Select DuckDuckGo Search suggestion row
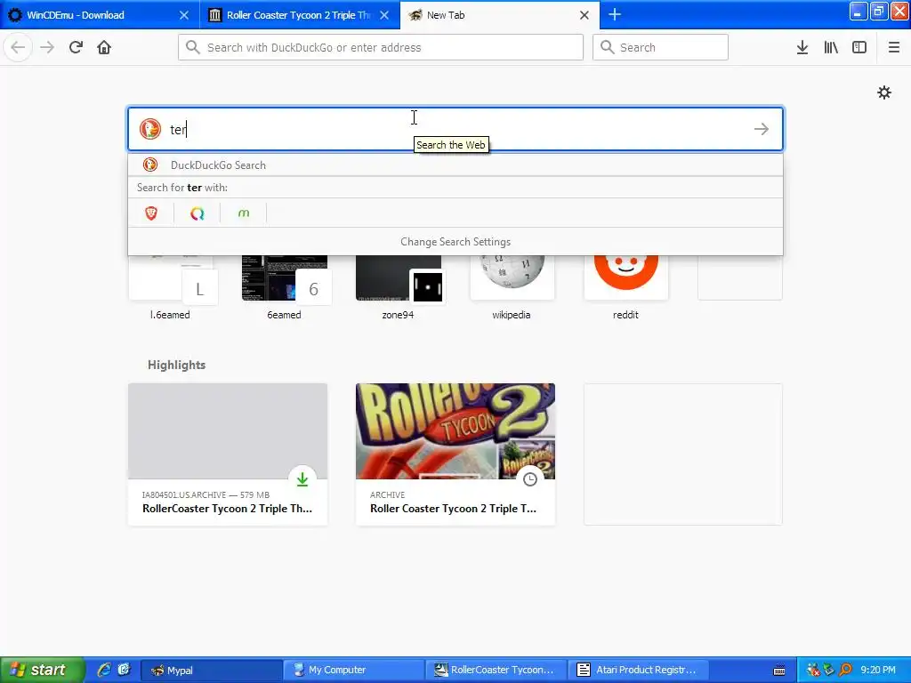Screen dimensions: 911x683 [455, 165]
